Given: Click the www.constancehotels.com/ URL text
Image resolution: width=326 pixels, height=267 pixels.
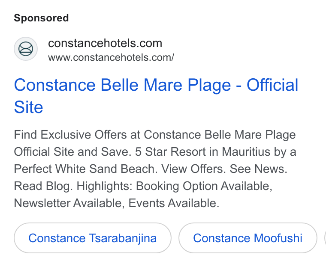Looking at the screenshot, I should click(x=111, y=57).
